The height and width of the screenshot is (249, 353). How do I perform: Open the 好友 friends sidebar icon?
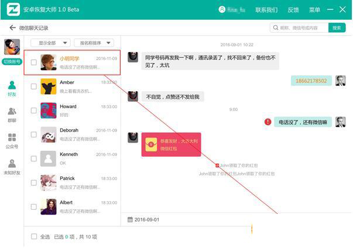click(12, 88)
